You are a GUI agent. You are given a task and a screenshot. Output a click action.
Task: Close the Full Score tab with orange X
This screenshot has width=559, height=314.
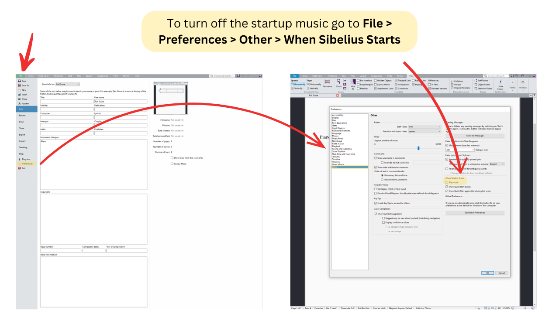(338, 95)
